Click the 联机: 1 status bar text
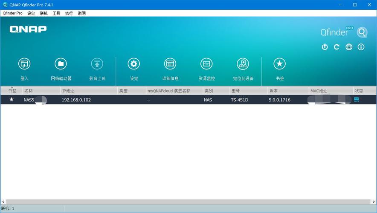This screenshot has width=377, height=213. coord(7,208)
